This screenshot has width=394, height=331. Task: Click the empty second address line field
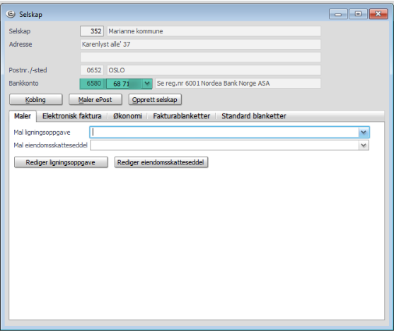[200, 57]
